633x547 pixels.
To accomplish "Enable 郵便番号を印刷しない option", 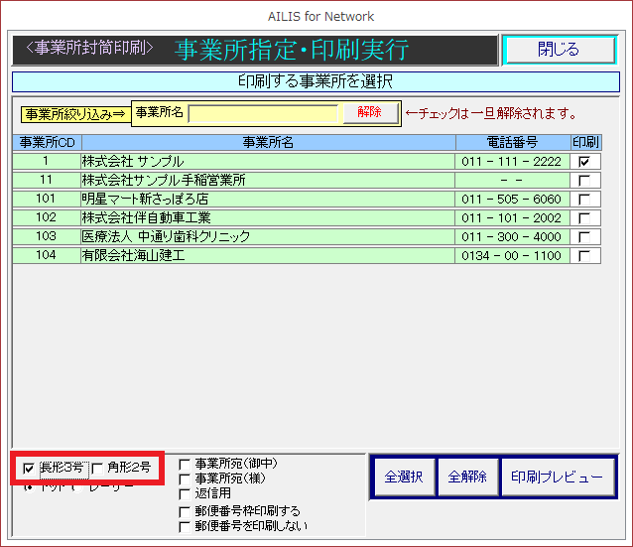I will click(x=185, y=526).
